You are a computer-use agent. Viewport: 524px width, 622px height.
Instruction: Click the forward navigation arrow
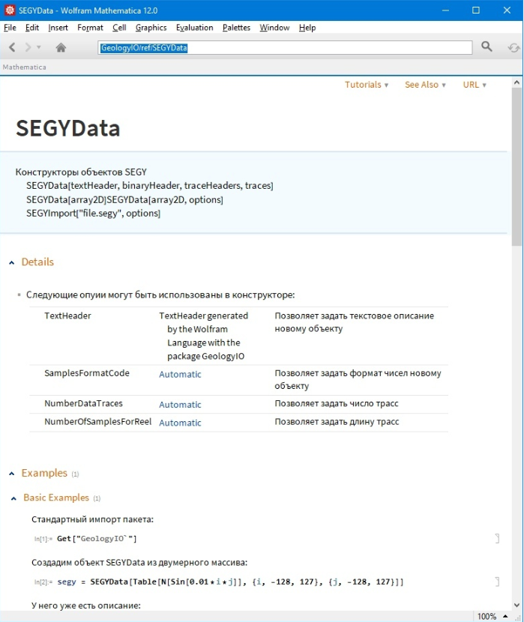[x=28, y=47]
